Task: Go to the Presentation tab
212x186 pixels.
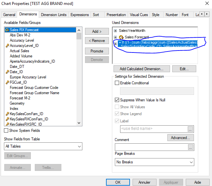Action: [x=116, y=15]
